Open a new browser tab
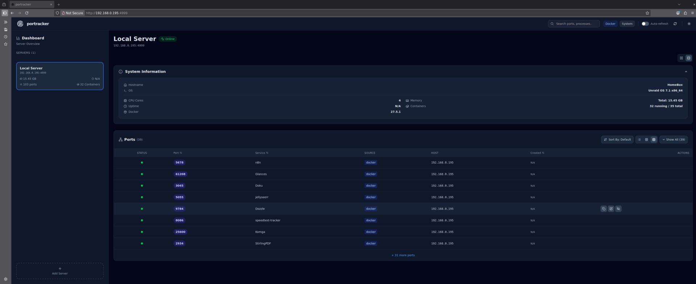 coord(59,4)
